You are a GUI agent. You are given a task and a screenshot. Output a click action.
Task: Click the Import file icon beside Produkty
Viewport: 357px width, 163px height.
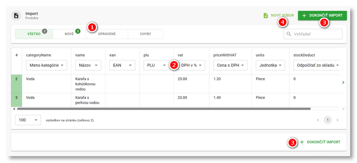[16, 16]
